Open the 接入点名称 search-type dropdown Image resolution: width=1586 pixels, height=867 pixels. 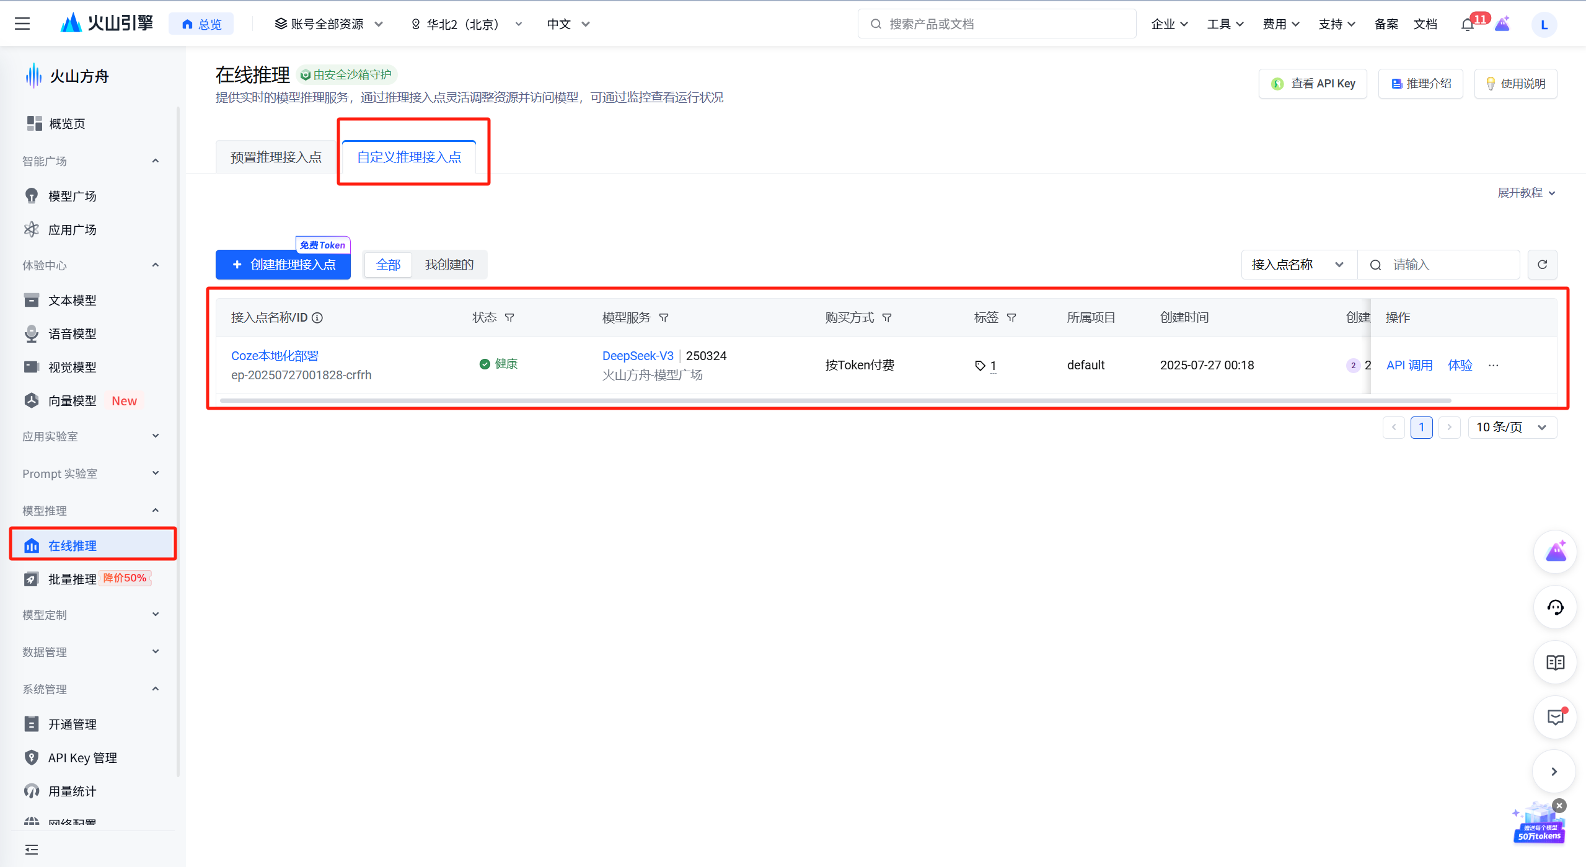[1299, 265]
